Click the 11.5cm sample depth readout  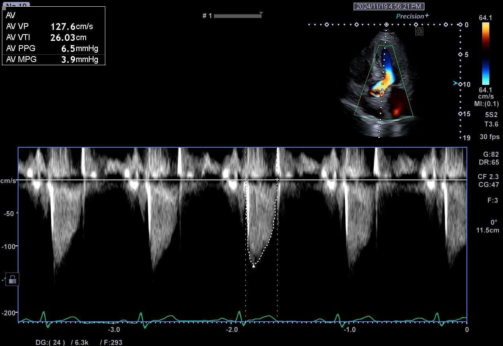tap(488, 230)
